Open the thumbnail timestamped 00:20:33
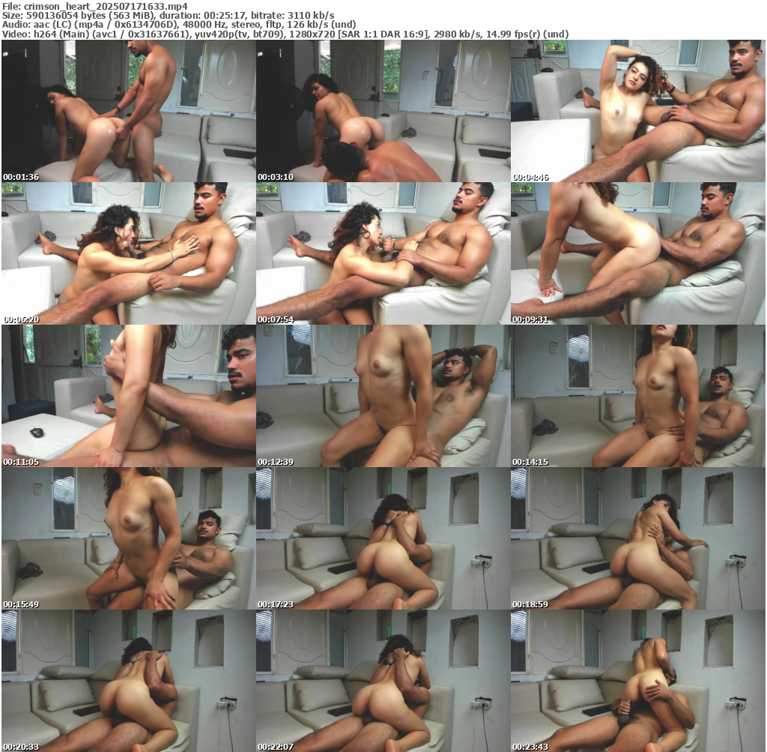The image size is (767, 752). point(128,681)
